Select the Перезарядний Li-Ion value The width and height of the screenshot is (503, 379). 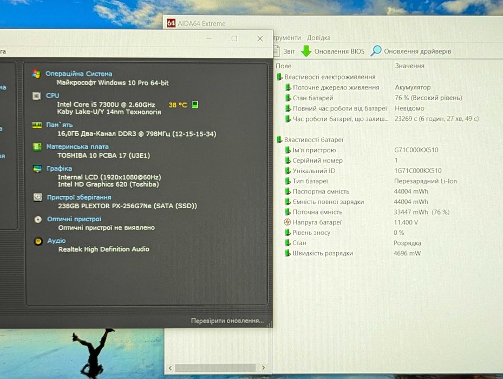426,181
